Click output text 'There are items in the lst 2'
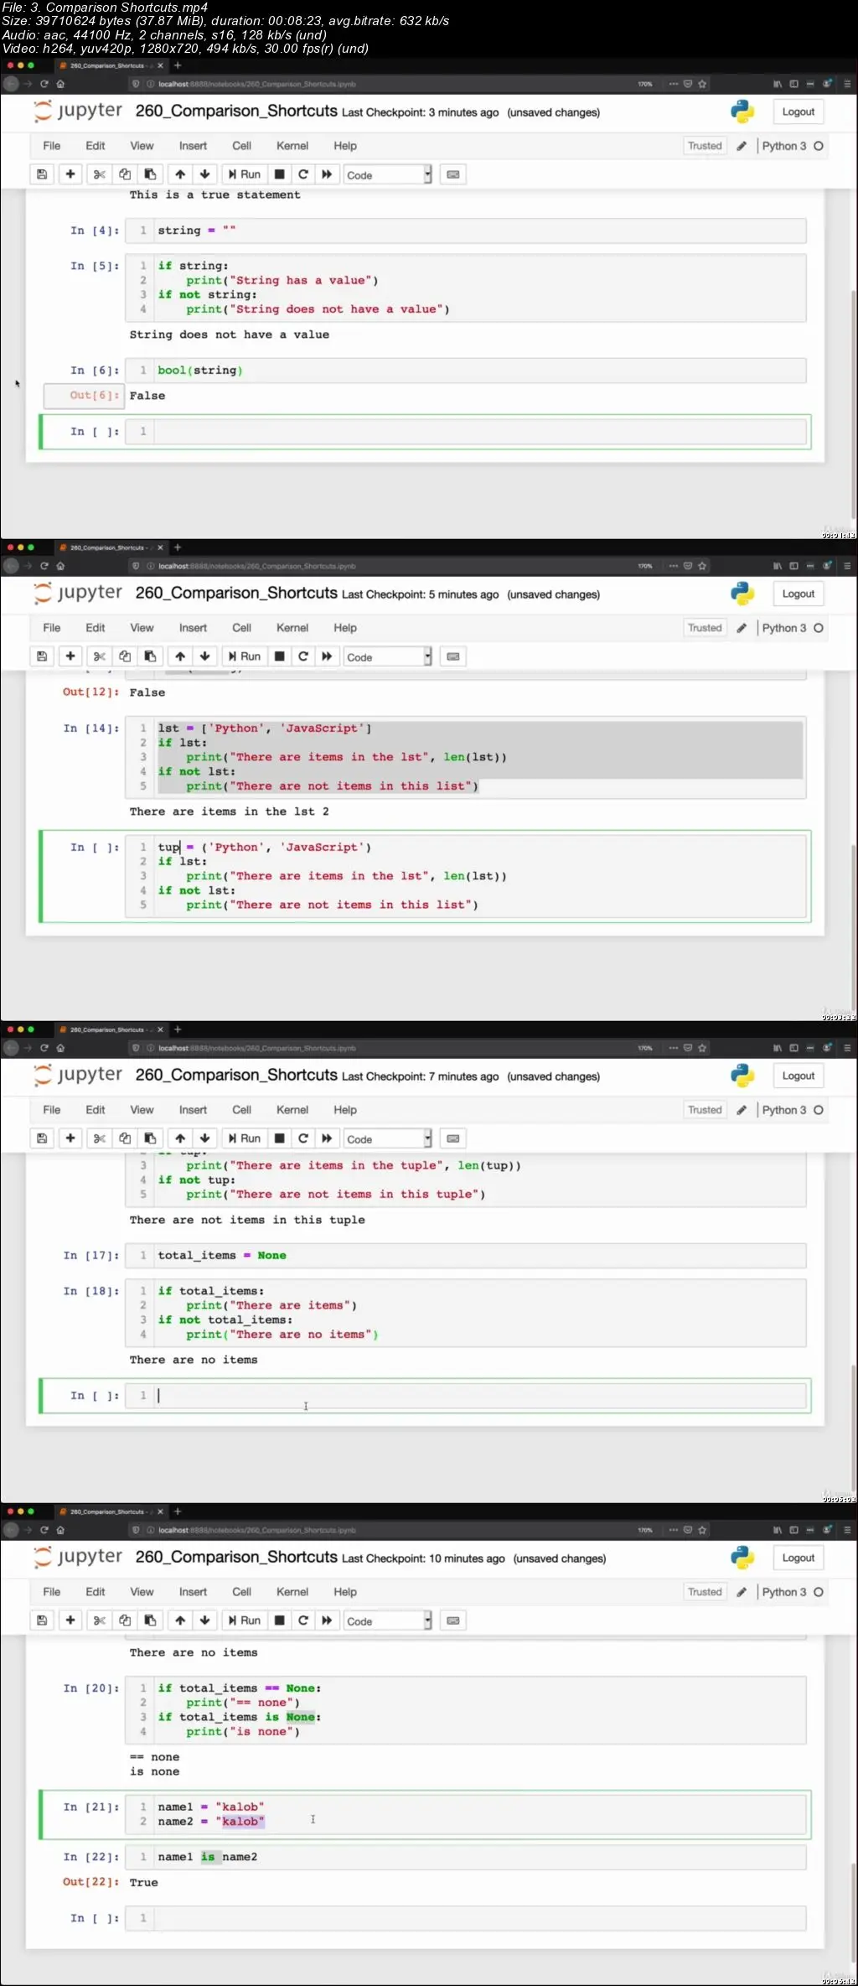Screen dimensions: 858x1986 coord(230,812)
